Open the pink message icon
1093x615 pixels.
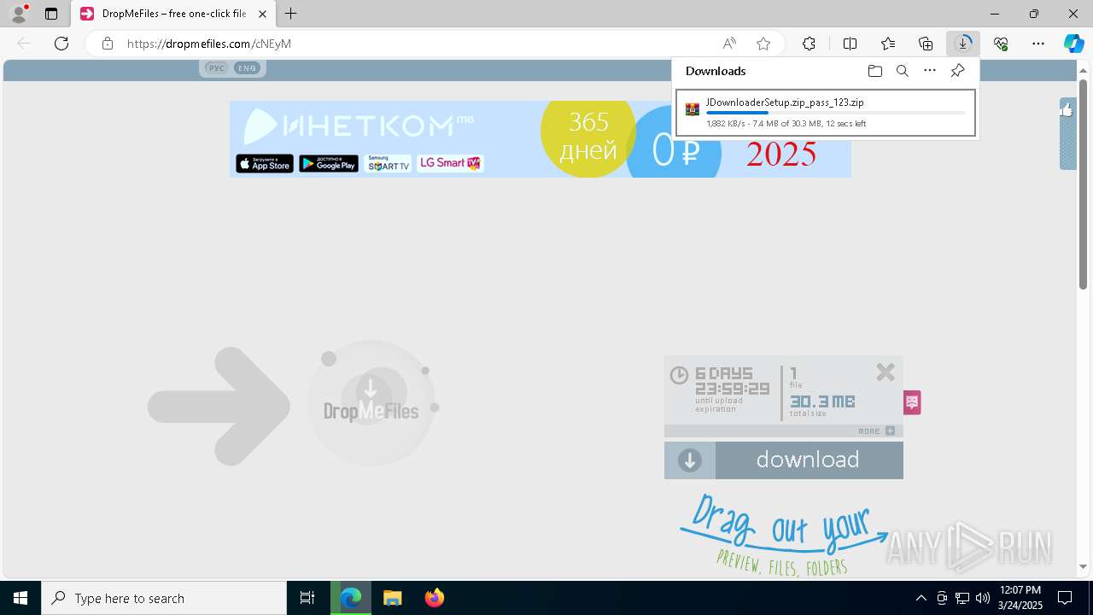click(912, 401)
